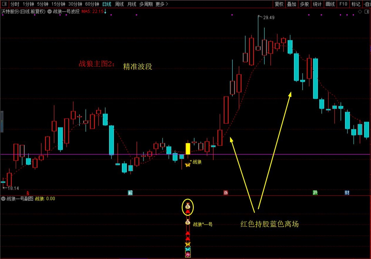The width and height of the screenshot is (371, 259).
Task: Expand the 更多 periods menu
Action: point(162,4)
